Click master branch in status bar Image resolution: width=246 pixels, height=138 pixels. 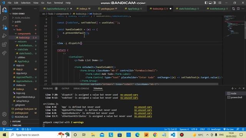8,130
